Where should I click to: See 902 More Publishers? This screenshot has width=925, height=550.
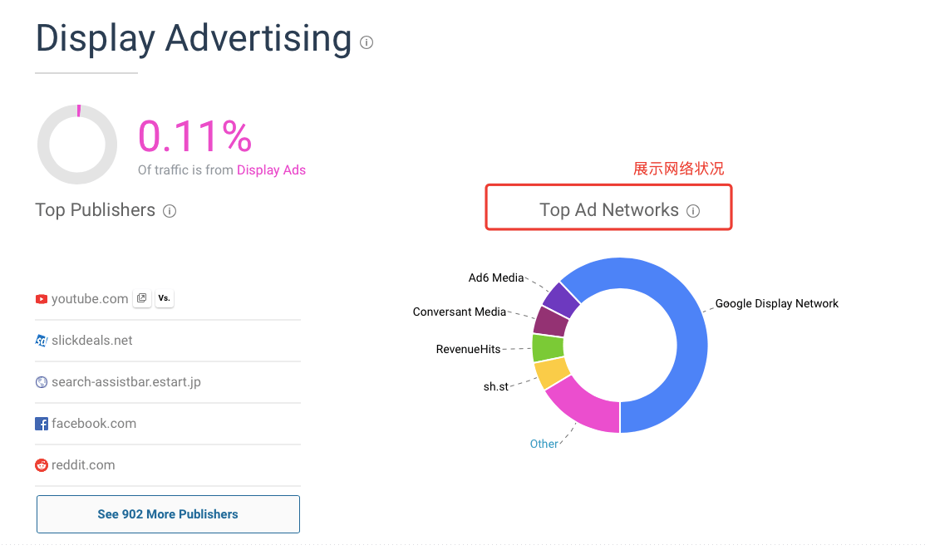(x=168, y=514)
